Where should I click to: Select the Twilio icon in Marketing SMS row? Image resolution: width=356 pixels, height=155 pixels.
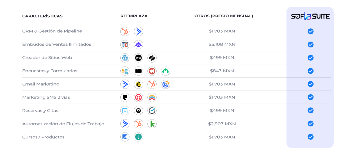[x=138, y=98]
